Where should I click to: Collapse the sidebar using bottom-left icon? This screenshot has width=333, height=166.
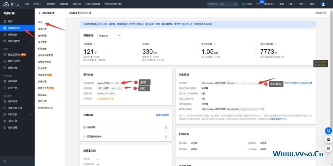click(5, 161)
